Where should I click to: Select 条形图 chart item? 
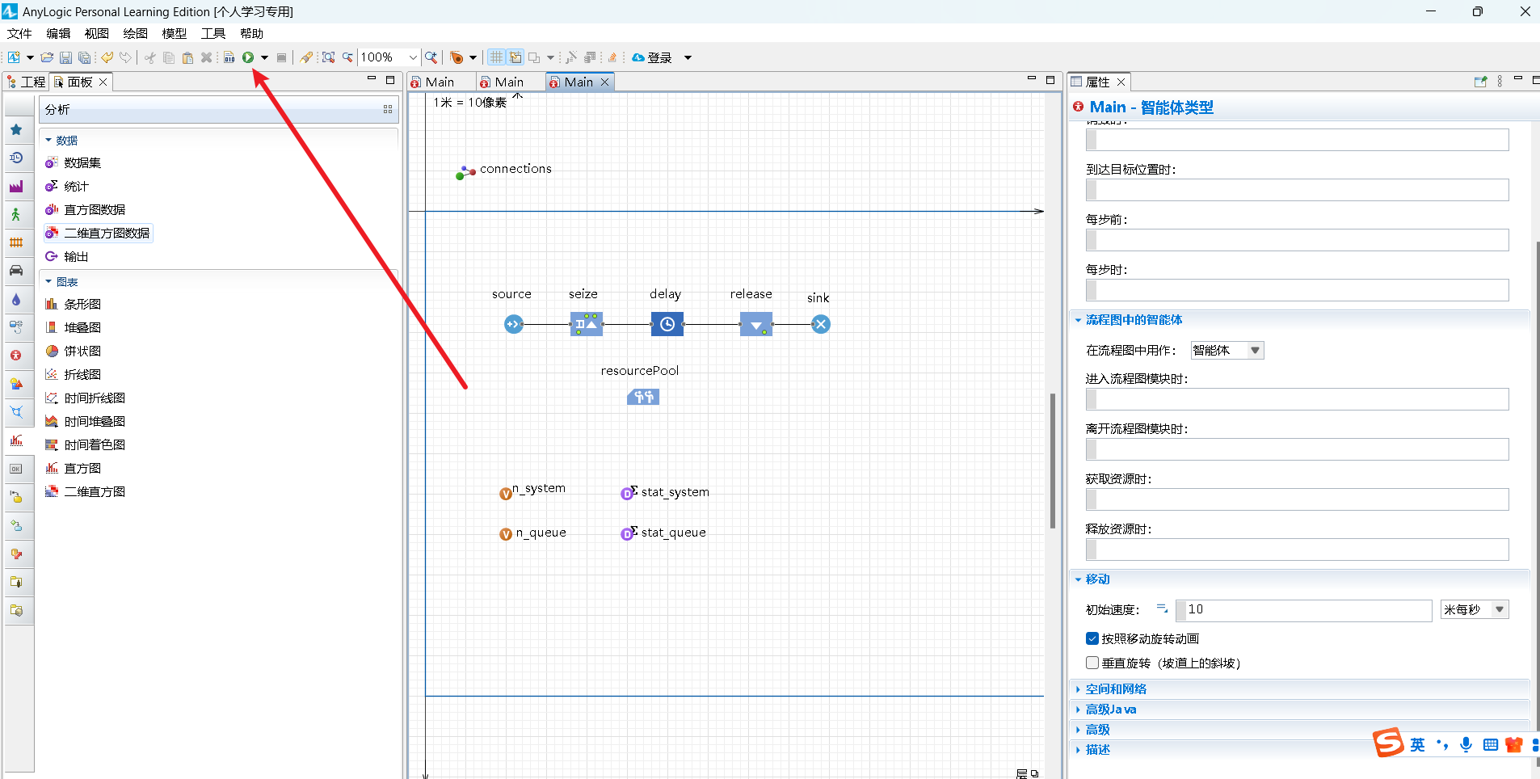pyautogui.click(x=74, y=304)
